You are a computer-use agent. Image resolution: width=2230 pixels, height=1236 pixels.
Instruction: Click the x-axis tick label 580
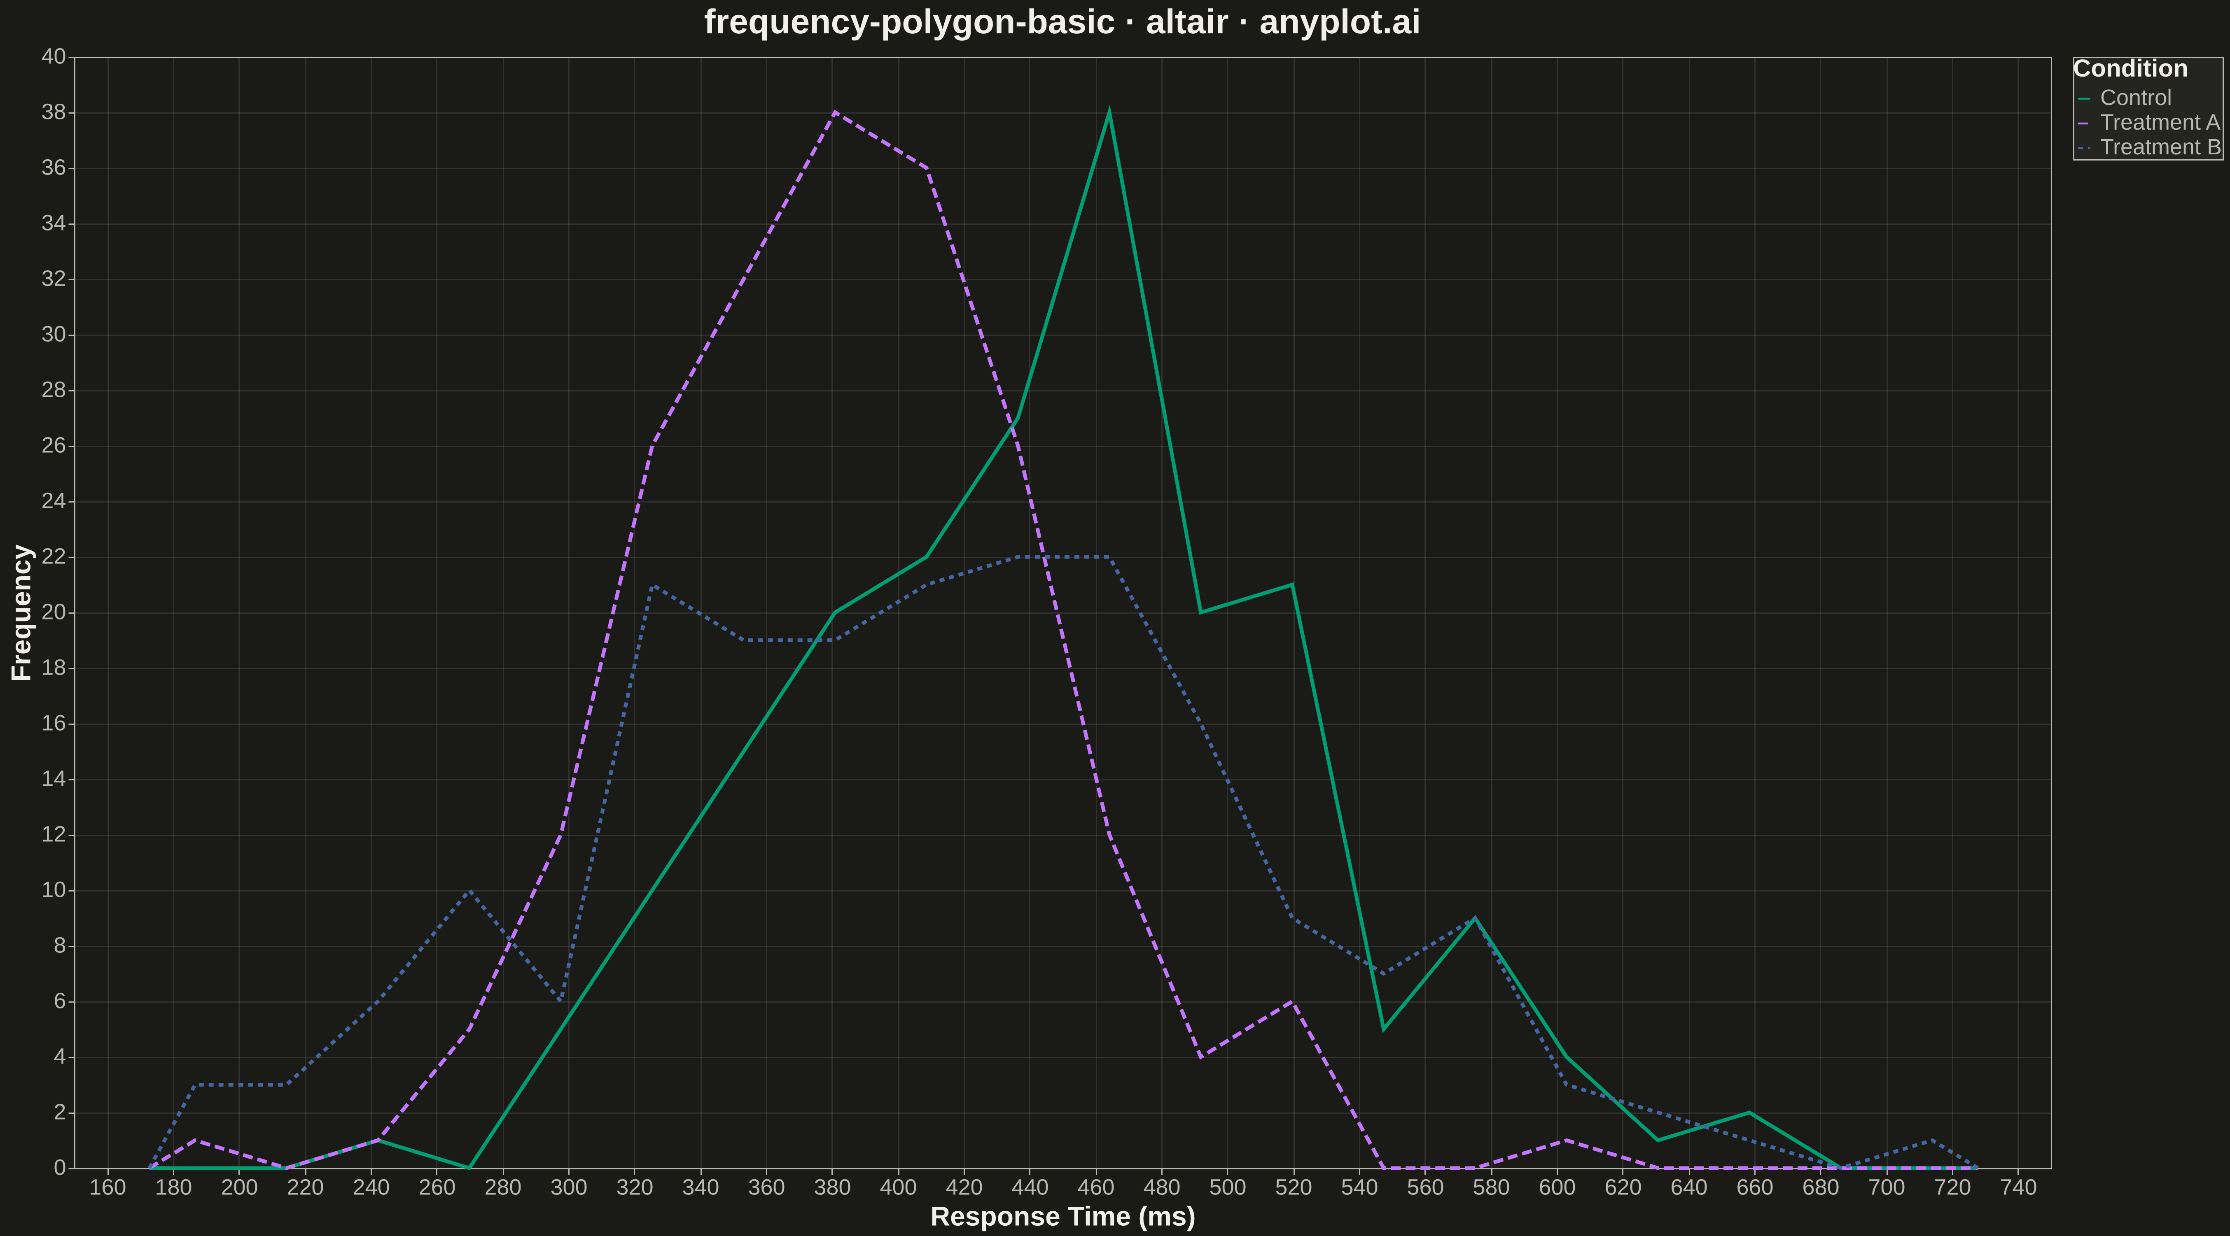tap(1492, 1187)
